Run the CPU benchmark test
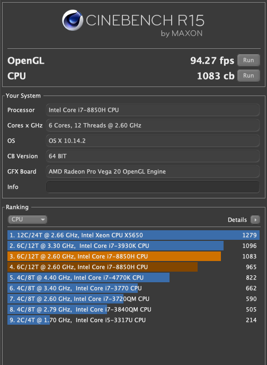Screen dimensions: 267x365 coord(248,76)
